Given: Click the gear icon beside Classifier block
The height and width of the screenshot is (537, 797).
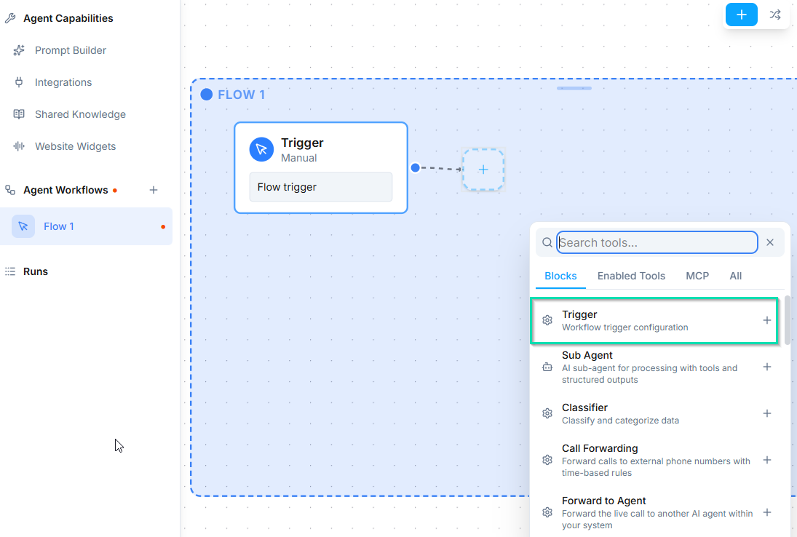Looking at the screenshot, I should pyautogui.click(x=547, y=413).
